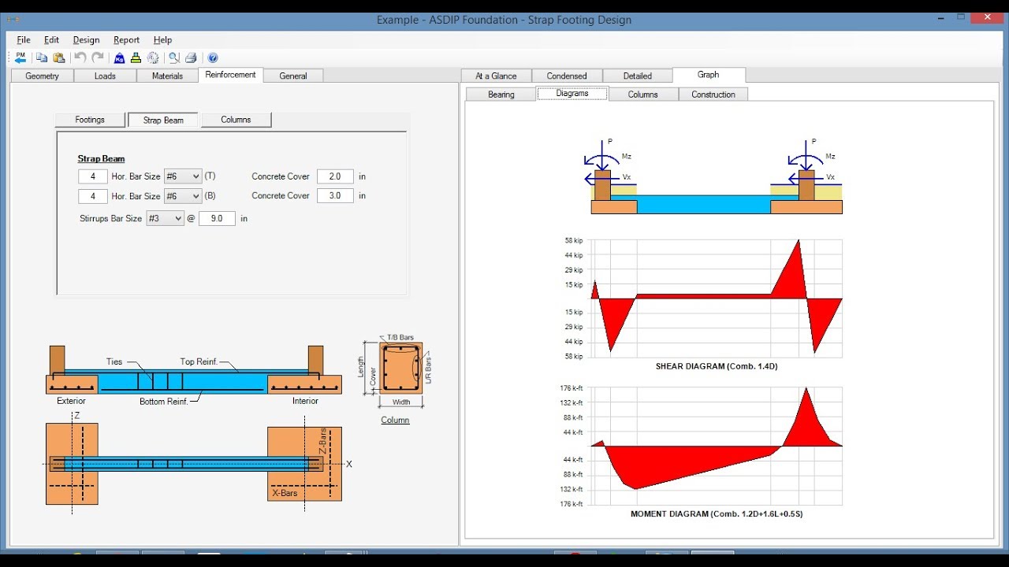Show the Diagrams graph tab
The height and width of the screenshot is (567, 1009).
click(x=572, y=93)
